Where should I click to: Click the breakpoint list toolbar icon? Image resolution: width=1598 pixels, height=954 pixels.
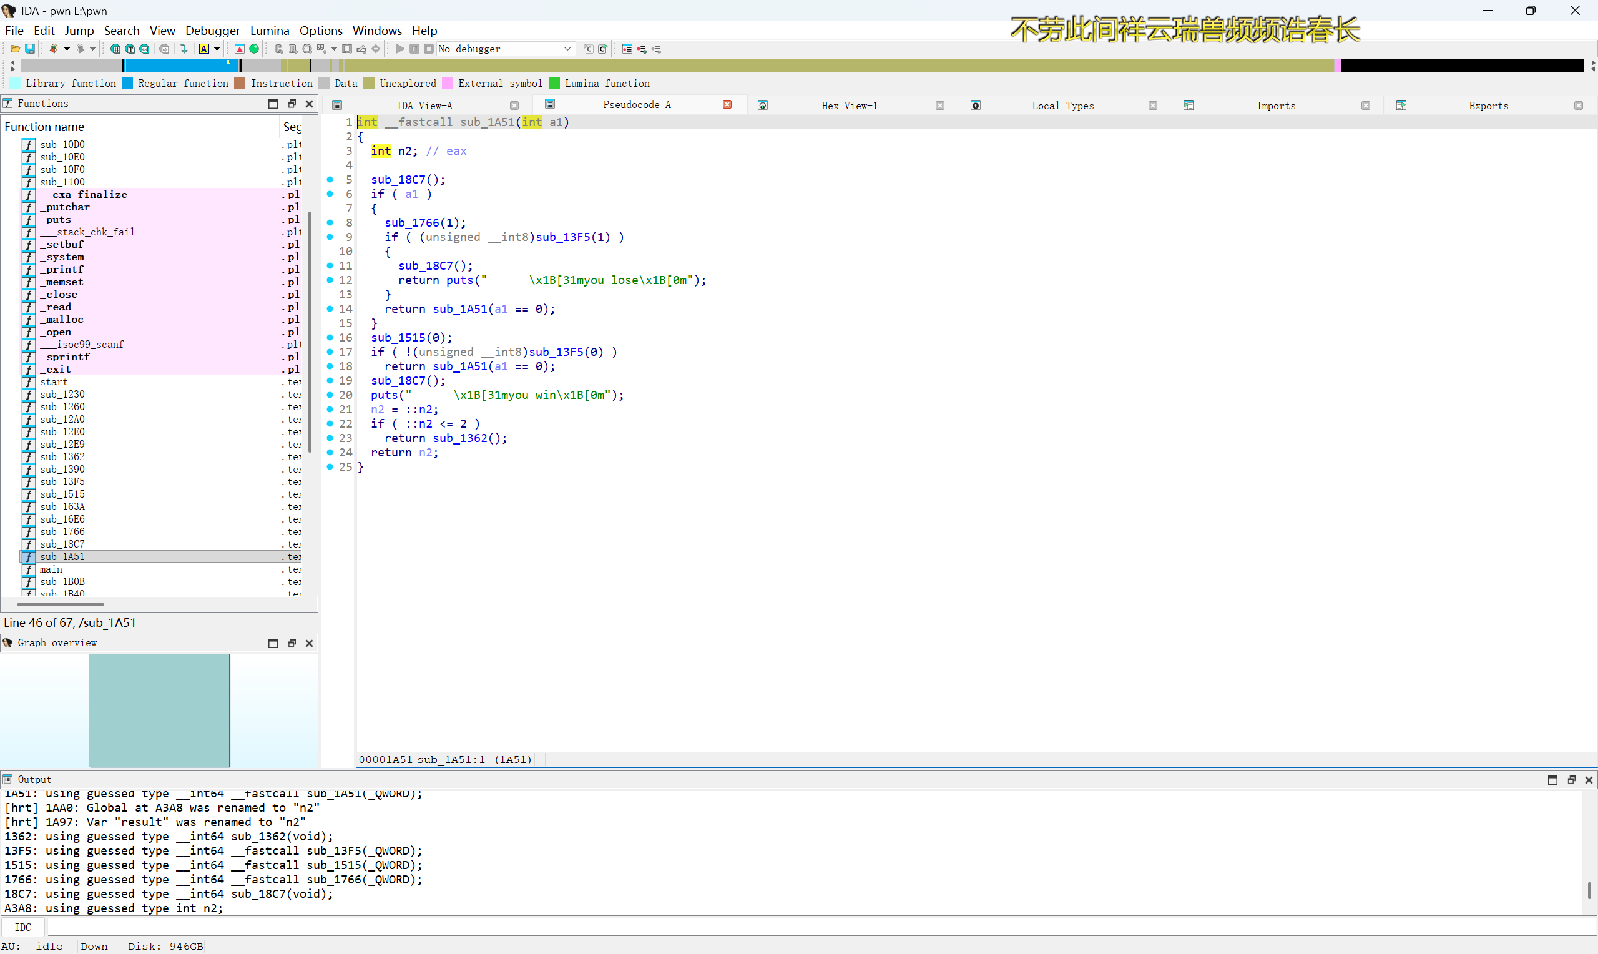(x=627, y=49)
